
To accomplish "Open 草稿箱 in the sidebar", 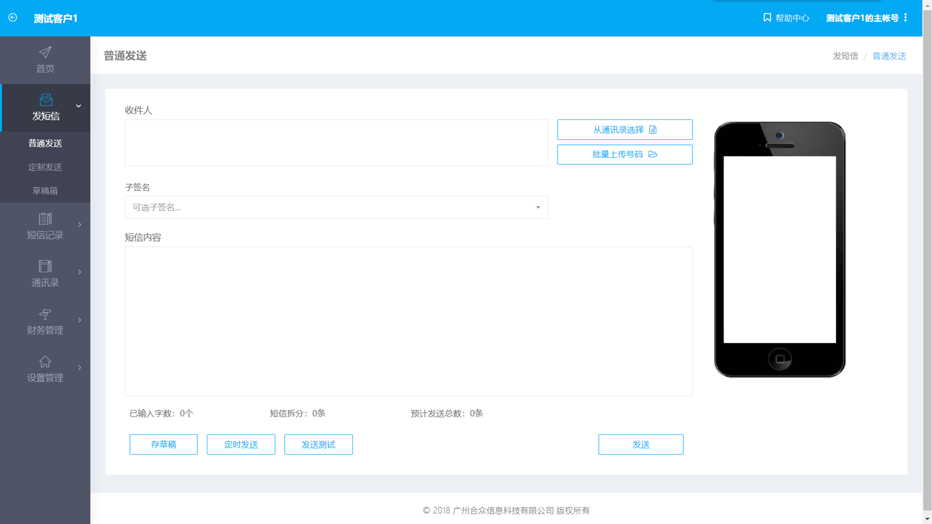I will (45, 191).
